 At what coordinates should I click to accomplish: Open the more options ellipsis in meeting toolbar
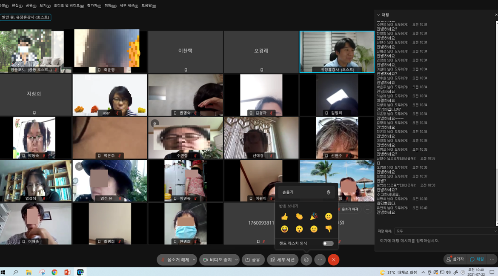(x=320, y=260)
